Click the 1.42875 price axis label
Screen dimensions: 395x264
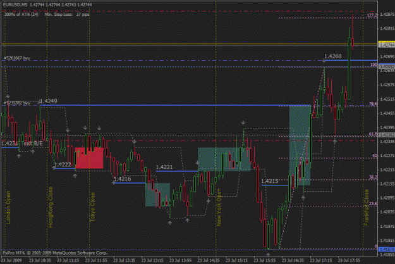387,15
